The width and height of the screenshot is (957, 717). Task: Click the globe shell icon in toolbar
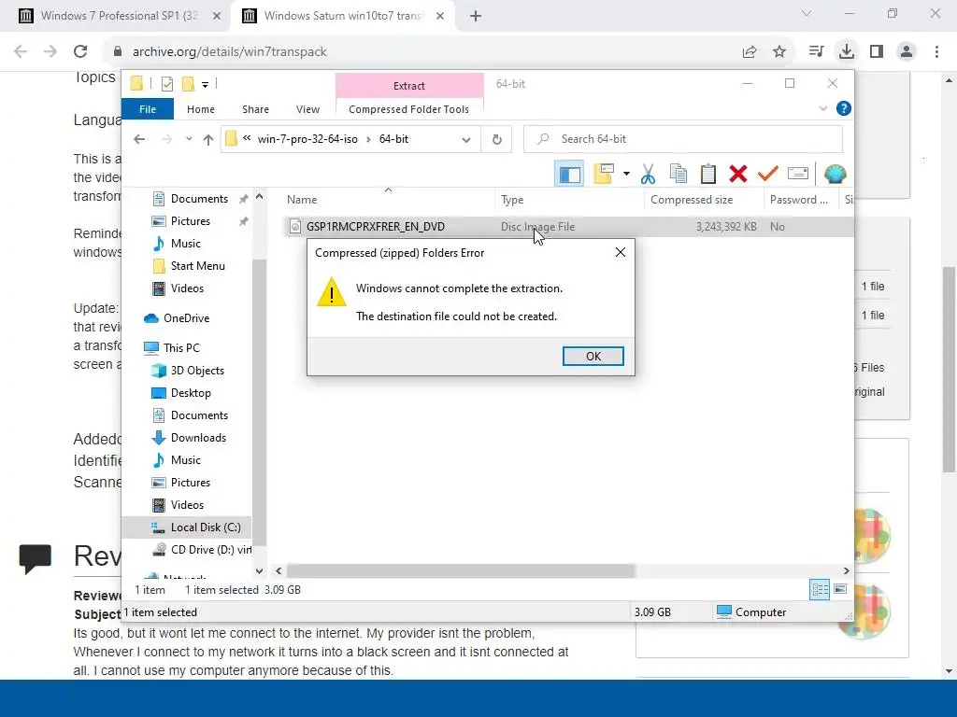835,175
